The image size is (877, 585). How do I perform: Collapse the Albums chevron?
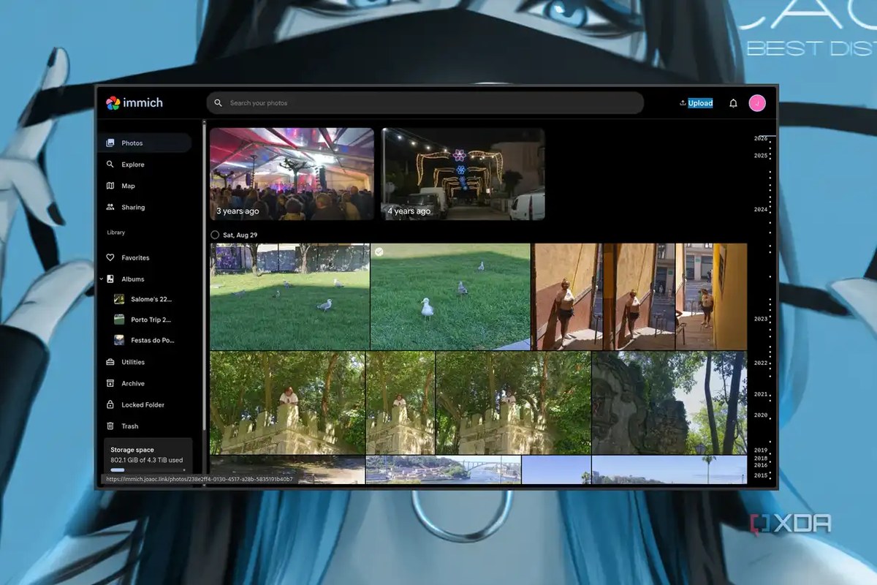click(x=101, y=279)
